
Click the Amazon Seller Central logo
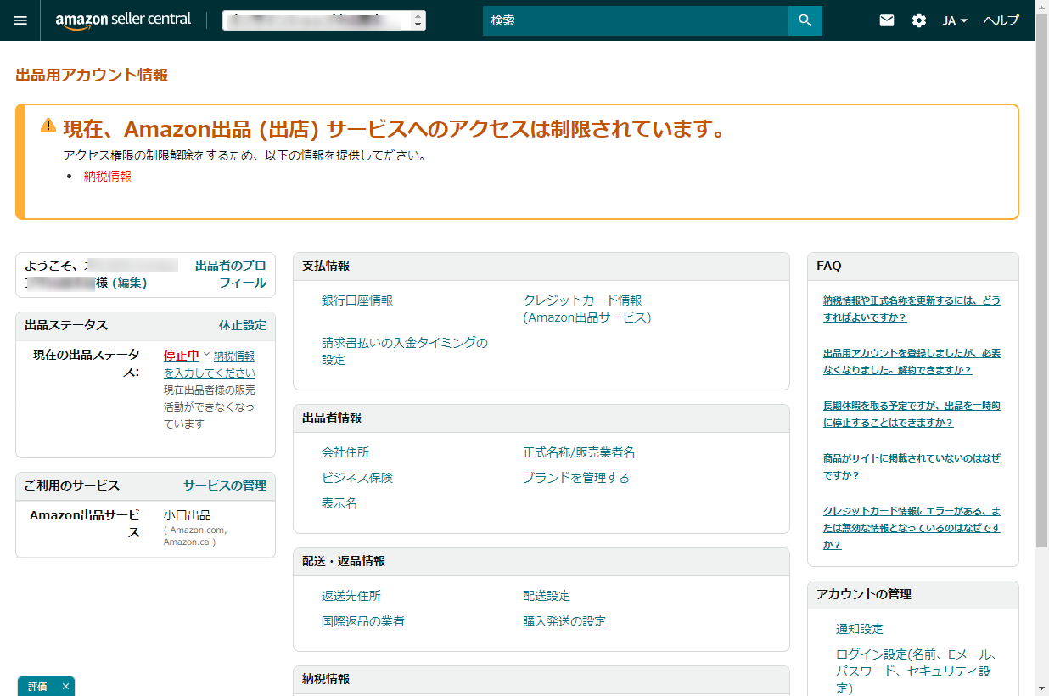pos(123,20)
